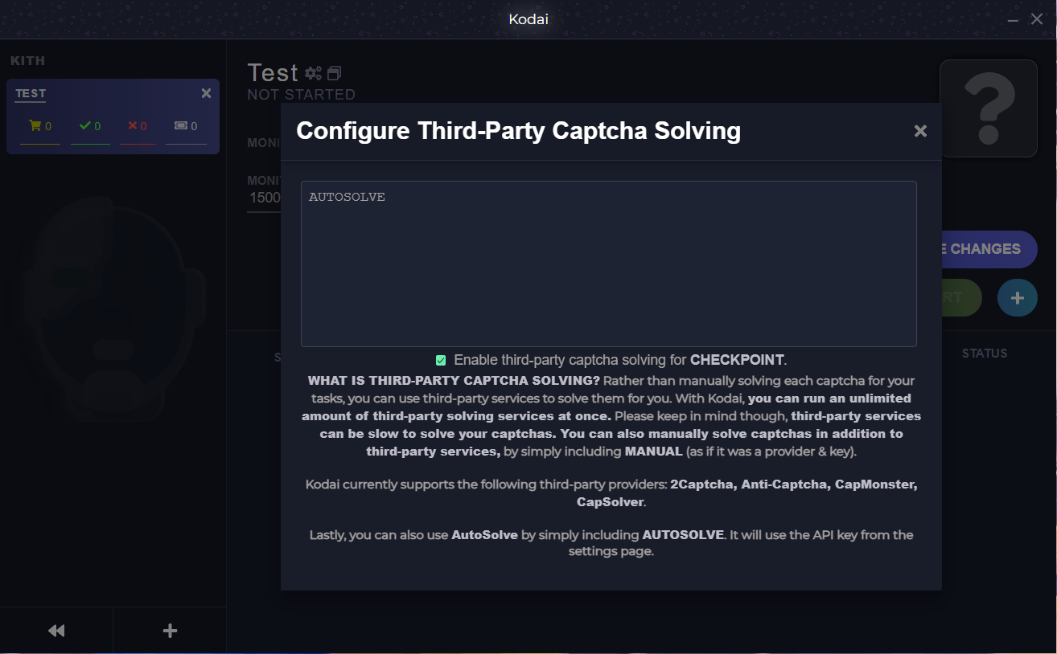Click the ticket counter icon in TEST card
The height and width of the screenshot is (654, 1057).
click(x=182, y=126)
